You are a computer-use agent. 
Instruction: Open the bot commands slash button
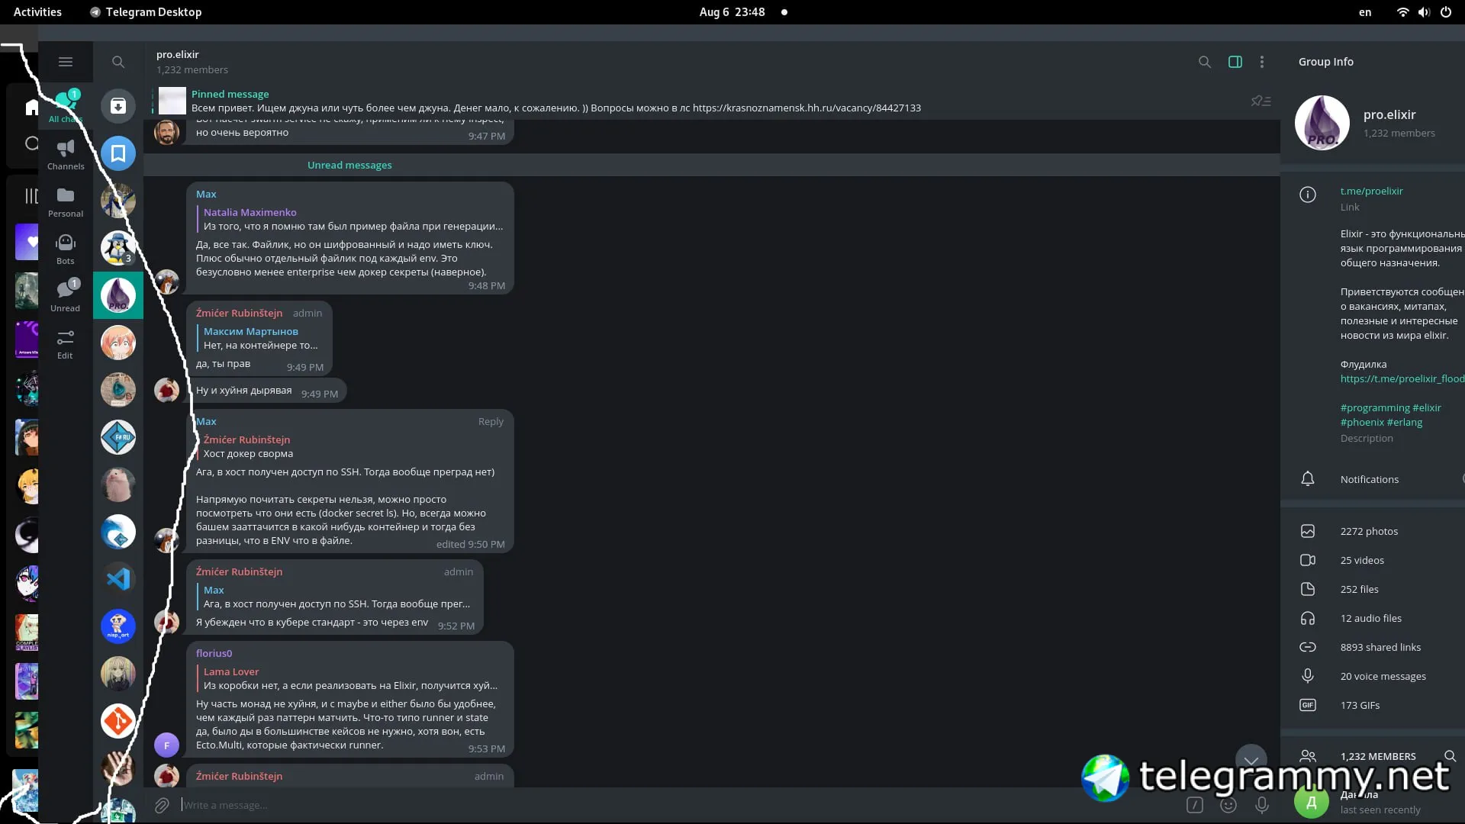click(x=1195, y=805)
